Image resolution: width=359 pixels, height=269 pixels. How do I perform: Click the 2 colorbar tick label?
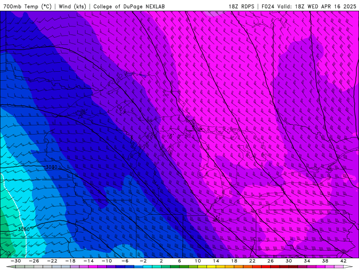[161, 261]
